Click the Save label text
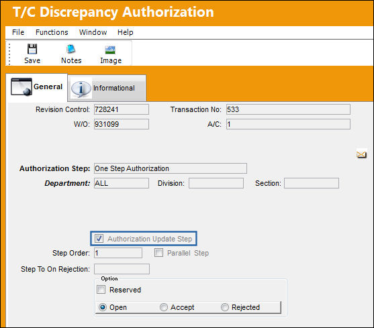 pos(32,60)
